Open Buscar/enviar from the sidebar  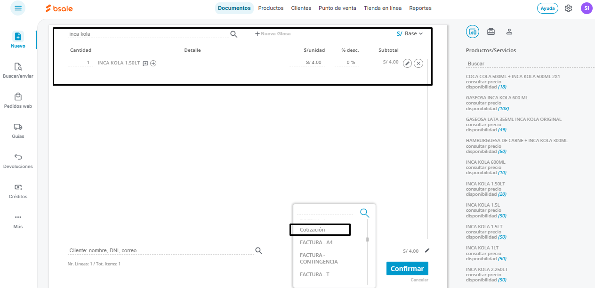click(x=18, y=71)
